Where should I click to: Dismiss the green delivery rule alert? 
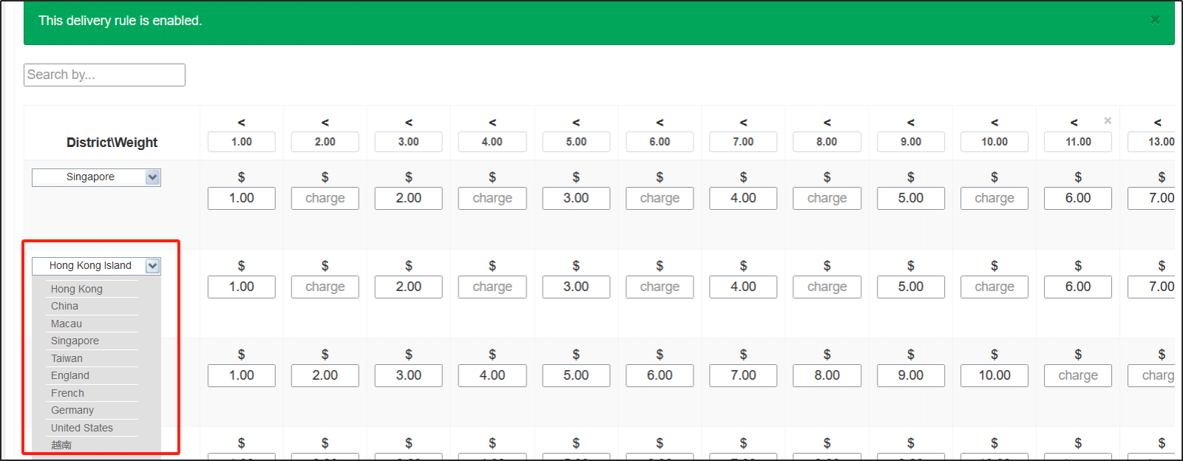[x=1154, y=20]
